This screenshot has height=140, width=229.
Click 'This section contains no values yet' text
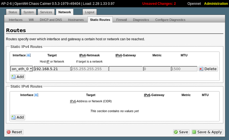coord(114,111)
